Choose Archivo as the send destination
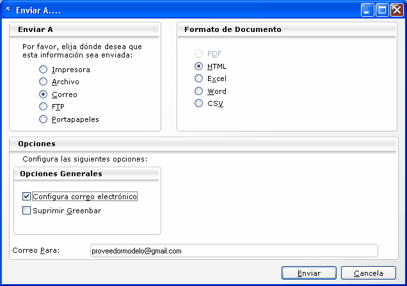This screenshot has height=286, width=407. point(44,82)
